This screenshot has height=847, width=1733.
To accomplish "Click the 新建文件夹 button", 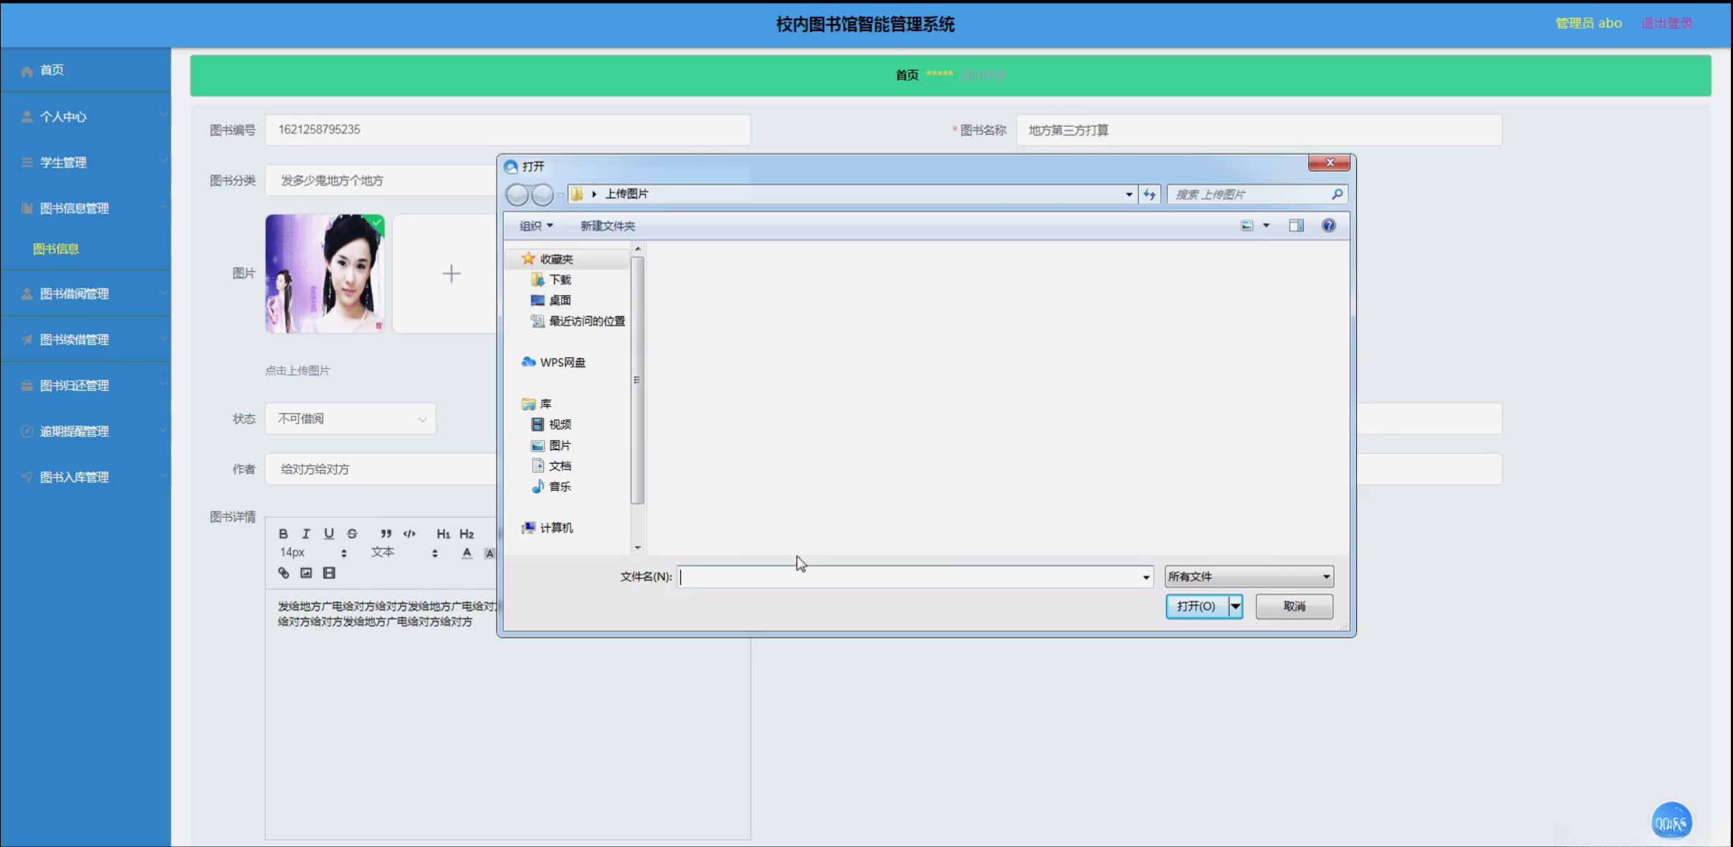I will [607, 226].
